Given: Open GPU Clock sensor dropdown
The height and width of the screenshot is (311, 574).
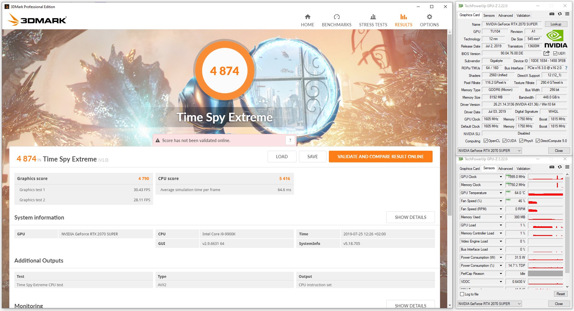Looking at the screenshot, I should [501, 177].
